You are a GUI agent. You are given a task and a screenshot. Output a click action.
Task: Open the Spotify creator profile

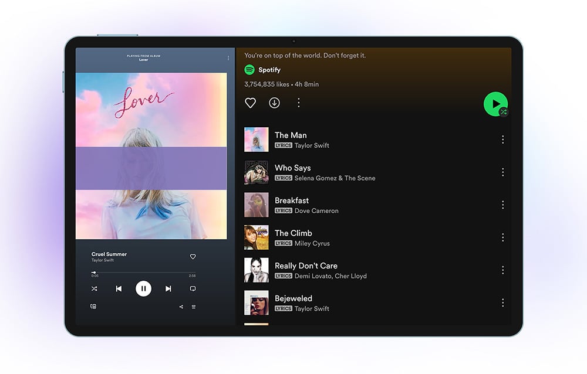[269, 70]
